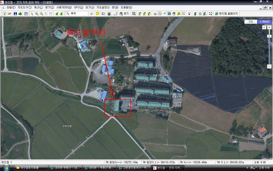Select the zoom out magnifier tool

coord(42,14)
